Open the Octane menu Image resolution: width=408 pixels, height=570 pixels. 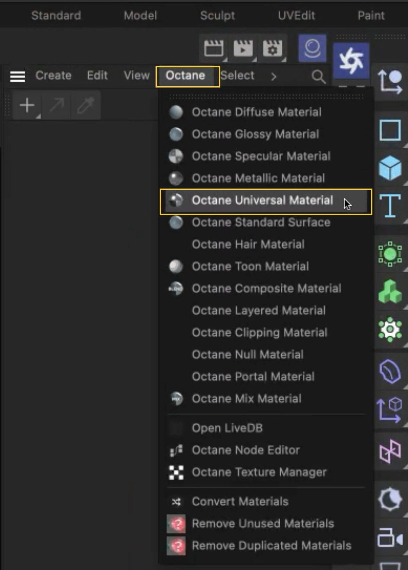coord(185,76)
